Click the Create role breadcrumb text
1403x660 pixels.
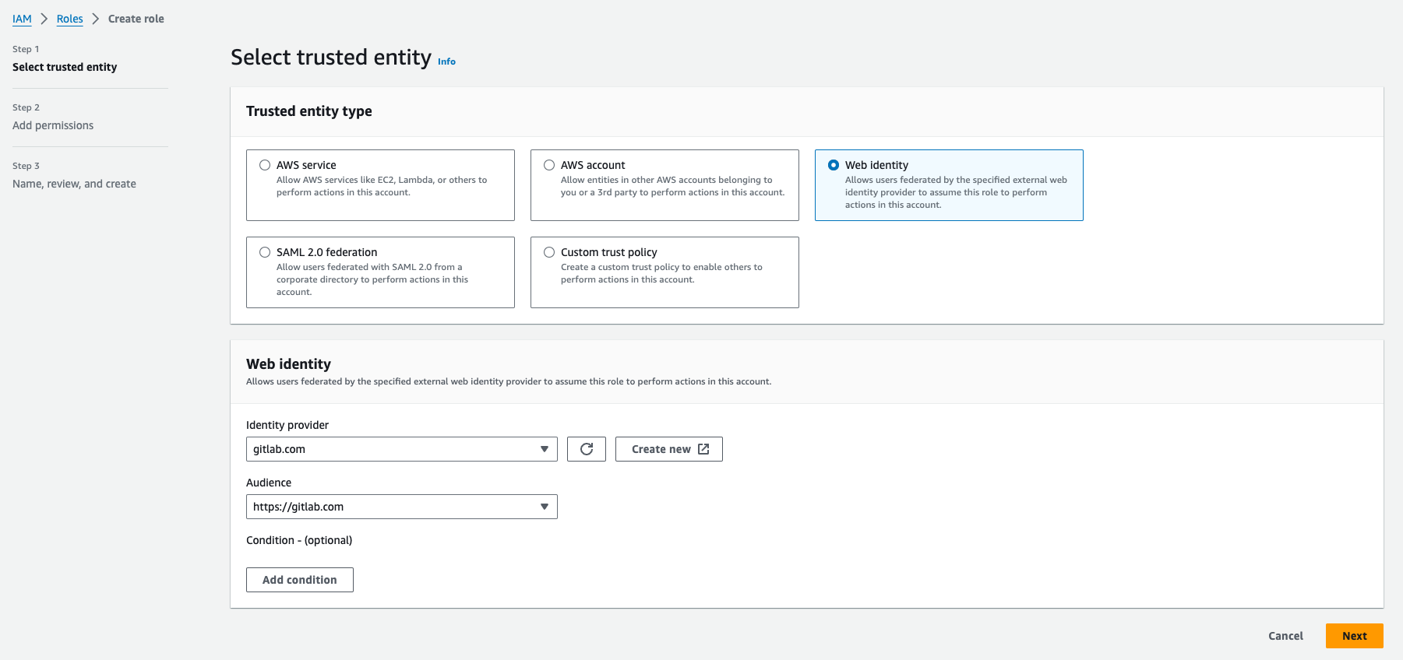pyautogui.click(x=136, y=19)
